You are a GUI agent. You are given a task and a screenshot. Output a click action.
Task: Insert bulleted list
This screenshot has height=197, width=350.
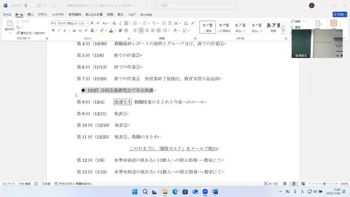coord(135,23)
